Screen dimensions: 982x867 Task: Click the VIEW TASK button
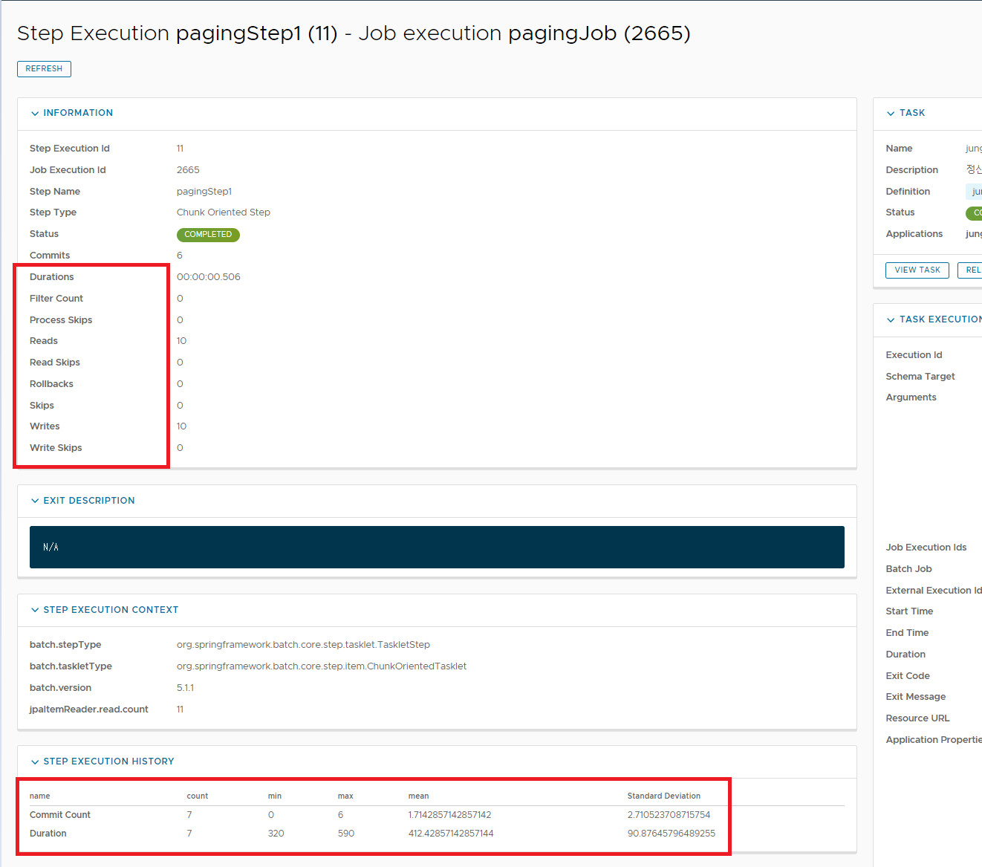tap(917, 270)
